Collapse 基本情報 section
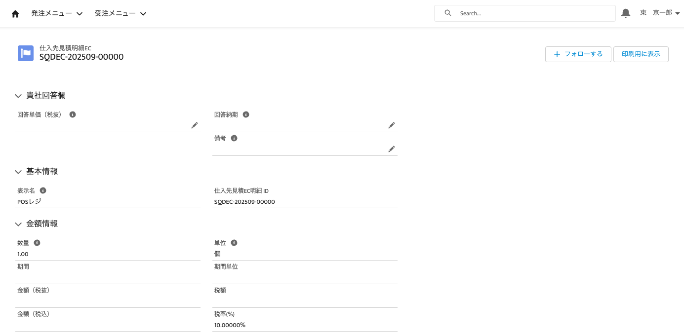Screen dimensions: 684x336 coord(18,172)
